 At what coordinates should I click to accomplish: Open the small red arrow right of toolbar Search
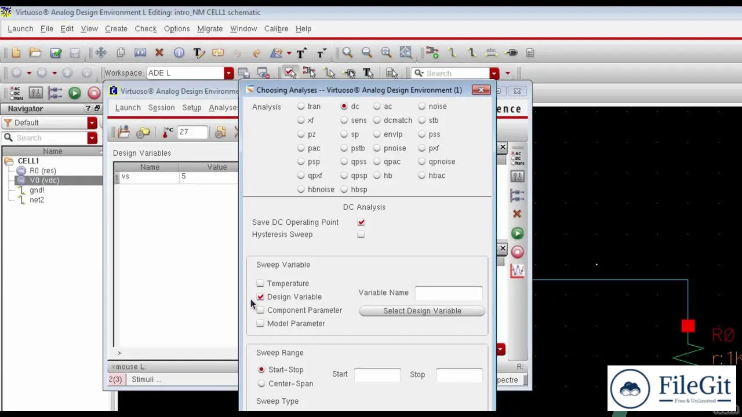[507, 74]
